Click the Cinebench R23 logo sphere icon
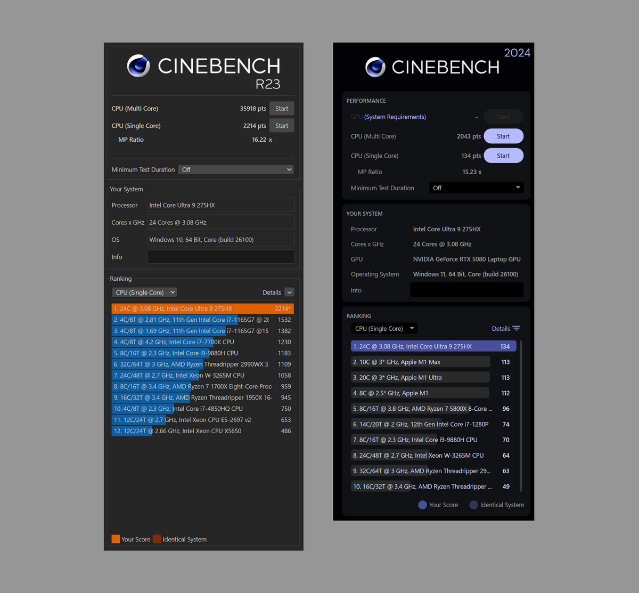This screenshot has height=593, width=639. [x=138, y=66]
